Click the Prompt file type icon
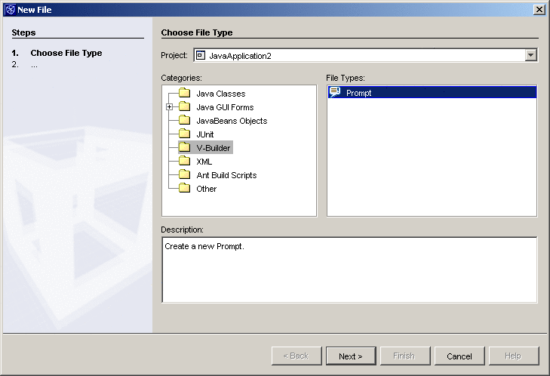 point(335,92)
